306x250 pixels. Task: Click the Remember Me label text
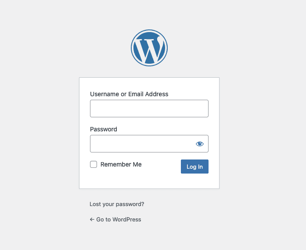(121, 164)
